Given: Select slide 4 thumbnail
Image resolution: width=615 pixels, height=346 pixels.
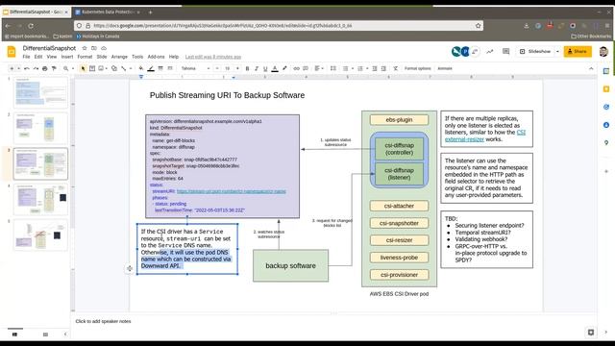Looking at the screenshot, I should pyautogui.click(x=40, y=199).
